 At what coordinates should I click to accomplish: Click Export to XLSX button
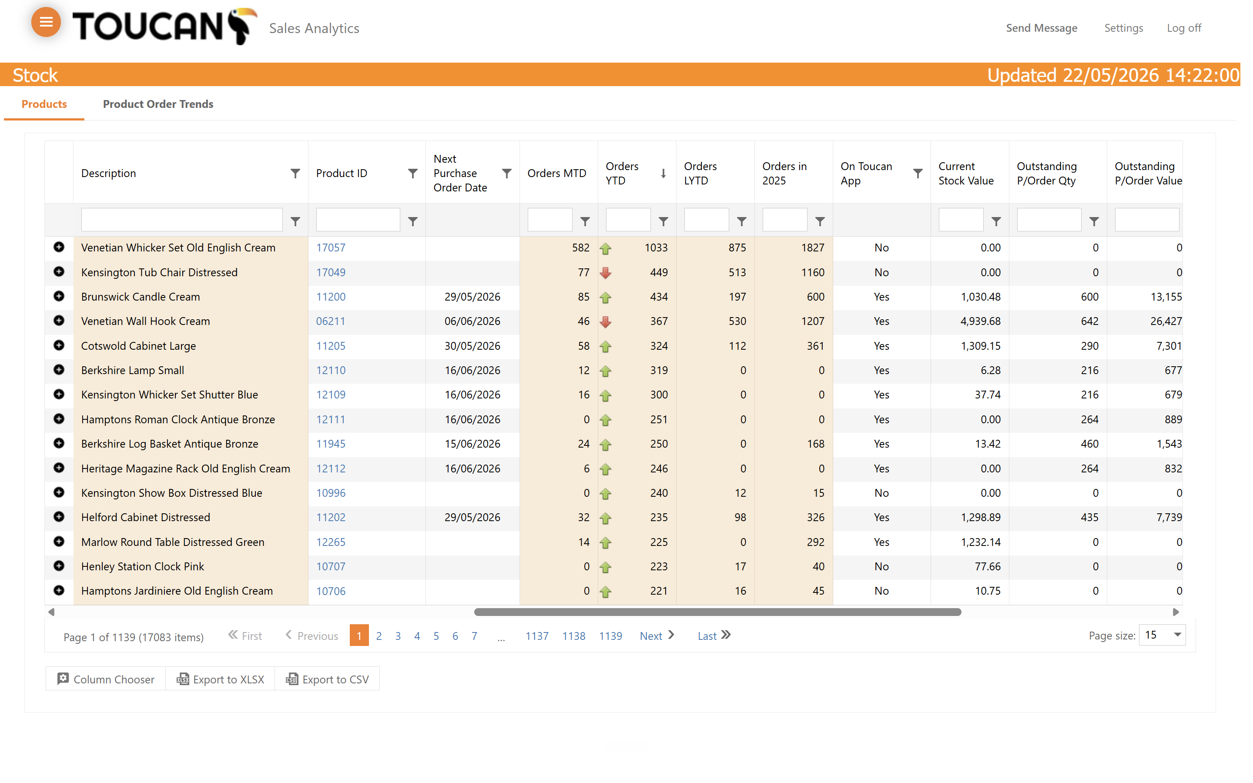tap(220, 679)
